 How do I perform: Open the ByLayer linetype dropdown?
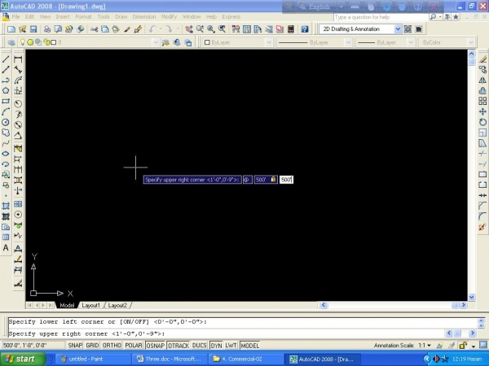tap(348, 42)
